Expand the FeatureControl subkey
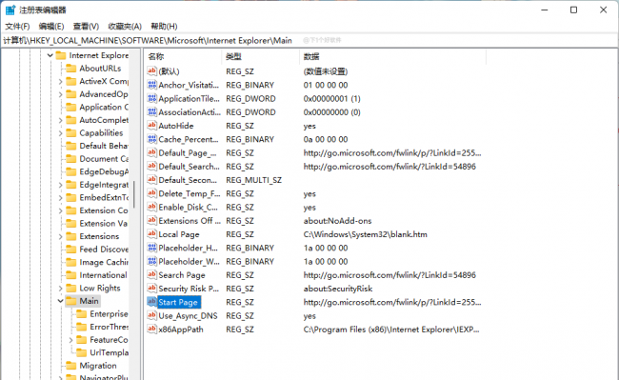Image resolution: width=619 pixels, height=380 pixels. (x=70, y=340)
